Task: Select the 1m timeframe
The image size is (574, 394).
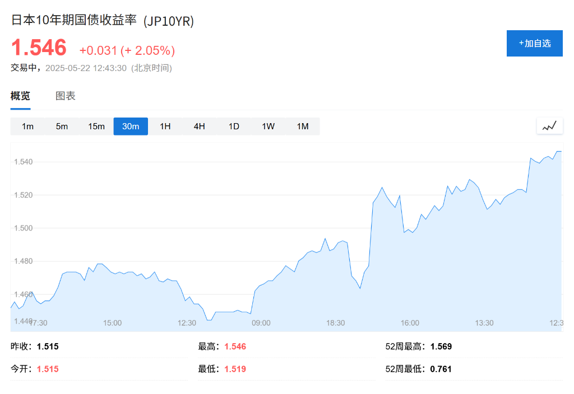Action: tap(27, 126)
